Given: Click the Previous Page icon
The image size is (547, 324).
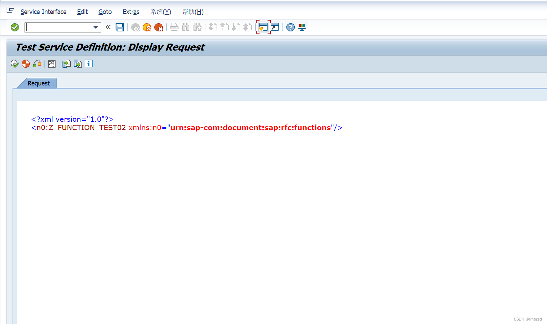Looking at the screenshot, I should point(225,27).
